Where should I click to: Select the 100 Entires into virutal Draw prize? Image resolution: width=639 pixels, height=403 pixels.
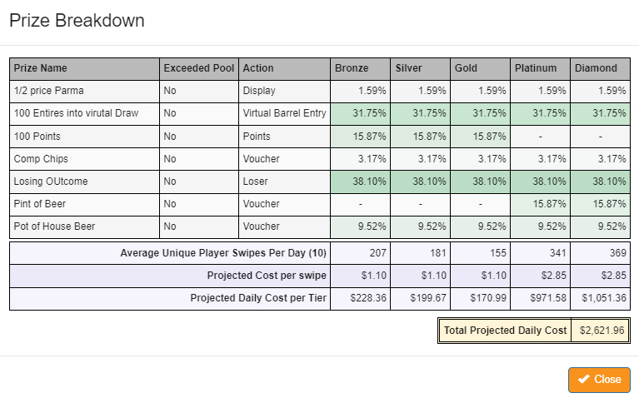point(76,113)
